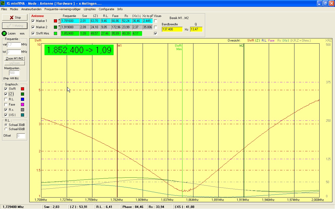The width and height of the screenshot is (335, 209).
Task: Toggle the Marker 1 checkbox
Action: 33,21
